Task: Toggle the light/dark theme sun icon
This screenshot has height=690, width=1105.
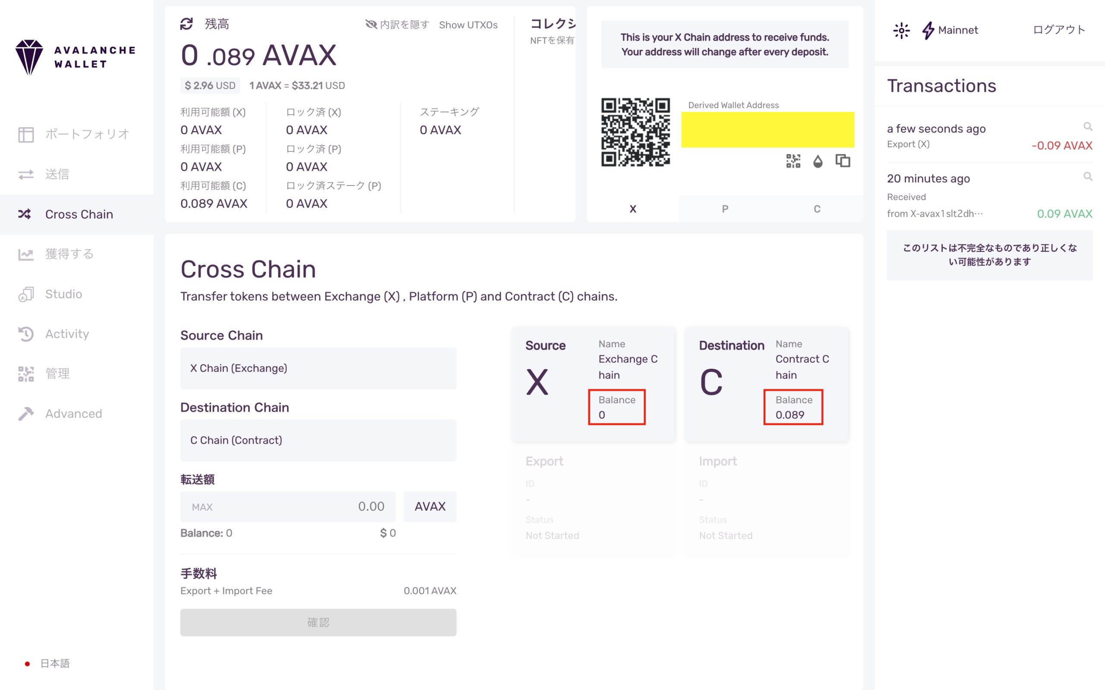Action: pos(901,31)
